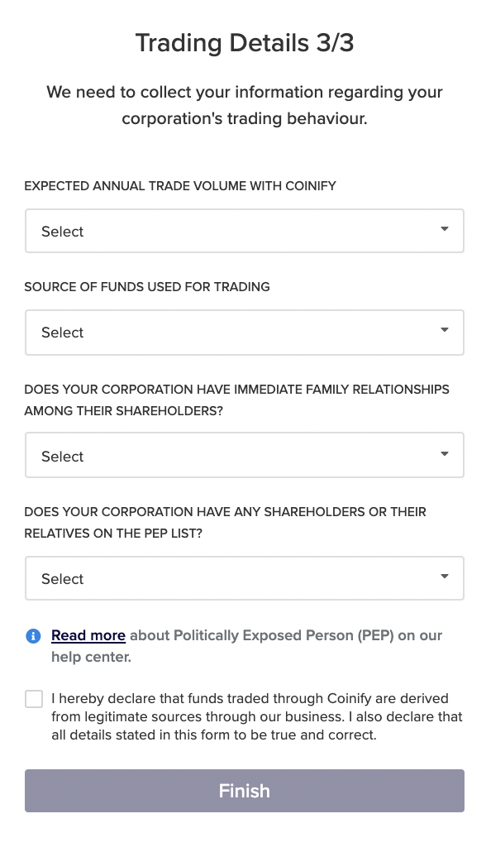486x852 pixels.
Task: Click the PEP list shareholders question label
Action: click(226, 523)
